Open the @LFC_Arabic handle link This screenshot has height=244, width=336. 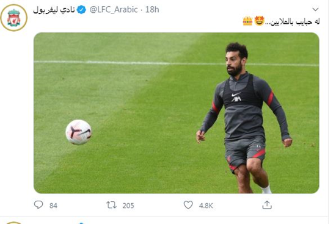(114, 10)
